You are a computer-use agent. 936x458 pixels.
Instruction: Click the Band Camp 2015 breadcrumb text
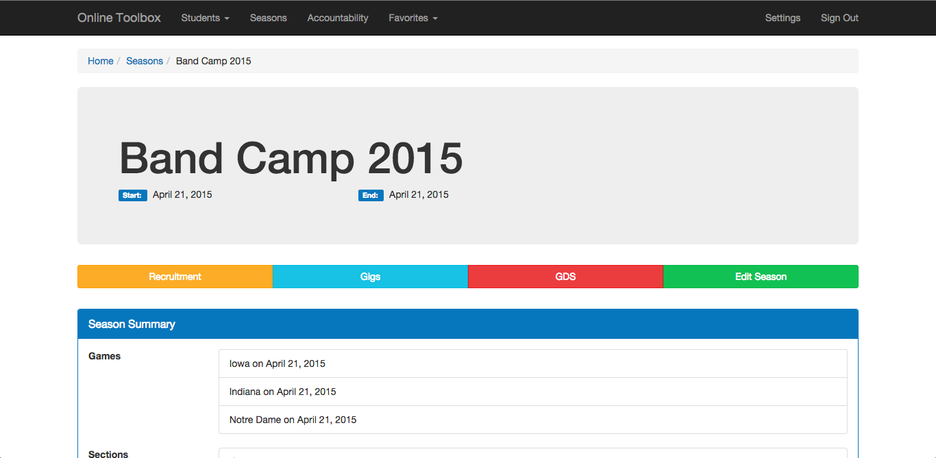(x=214, y=61)
